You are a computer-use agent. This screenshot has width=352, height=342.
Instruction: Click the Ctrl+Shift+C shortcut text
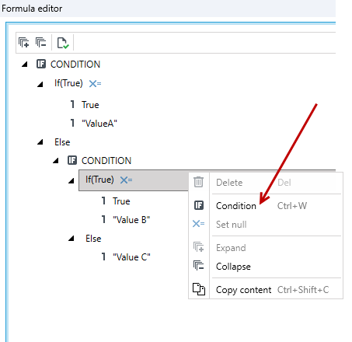click(x=303, y=290)
